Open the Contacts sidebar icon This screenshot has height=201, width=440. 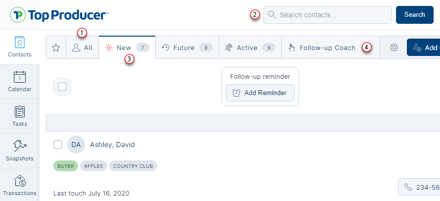(20, 42)
